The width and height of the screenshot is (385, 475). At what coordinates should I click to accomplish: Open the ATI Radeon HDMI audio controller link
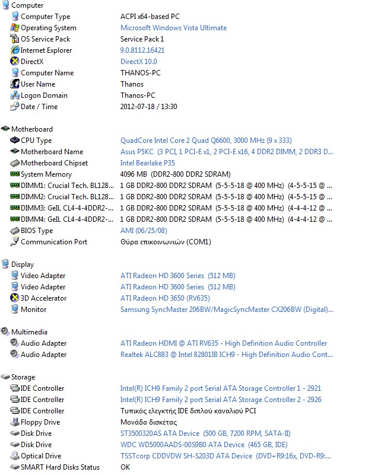pos(224,343)
